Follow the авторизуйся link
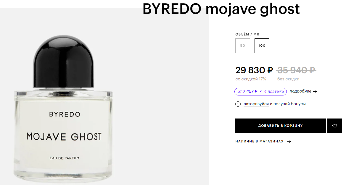346x185 pixels. [256, 104]
